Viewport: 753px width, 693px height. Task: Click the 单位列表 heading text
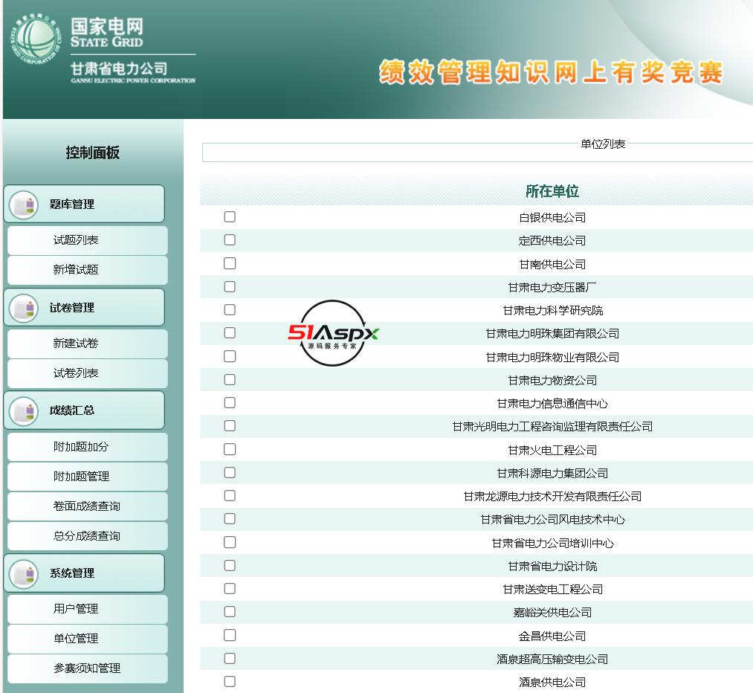click(x=603, y=144)
